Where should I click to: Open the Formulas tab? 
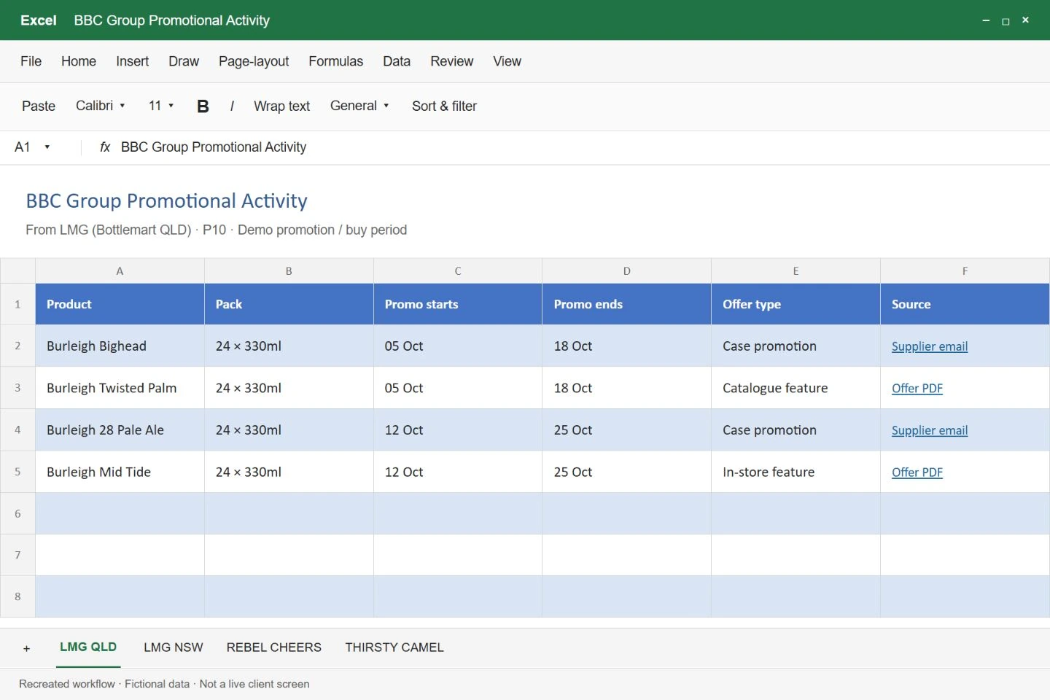tap(335, 61)
